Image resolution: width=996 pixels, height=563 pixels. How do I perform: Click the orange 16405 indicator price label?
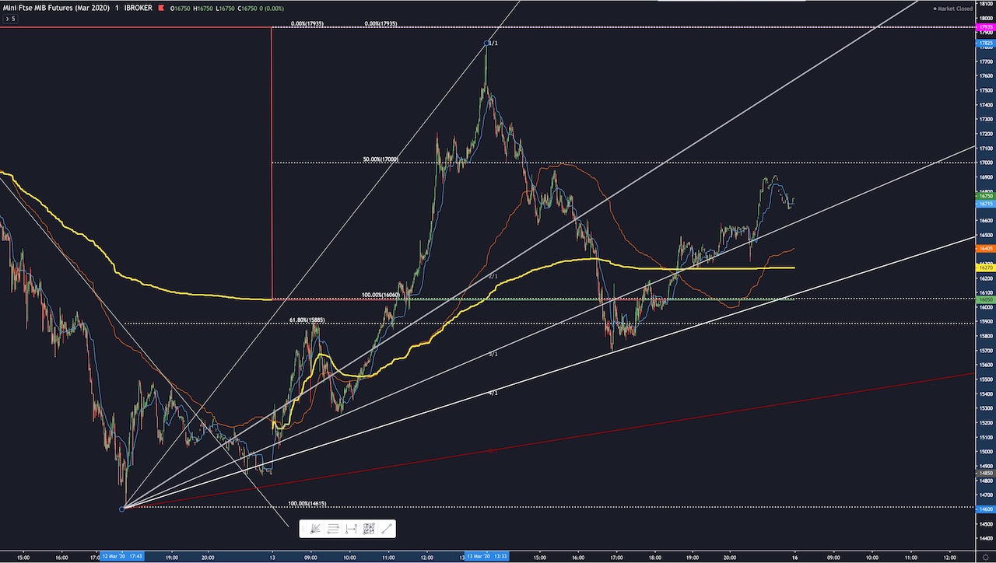[984, 248]
